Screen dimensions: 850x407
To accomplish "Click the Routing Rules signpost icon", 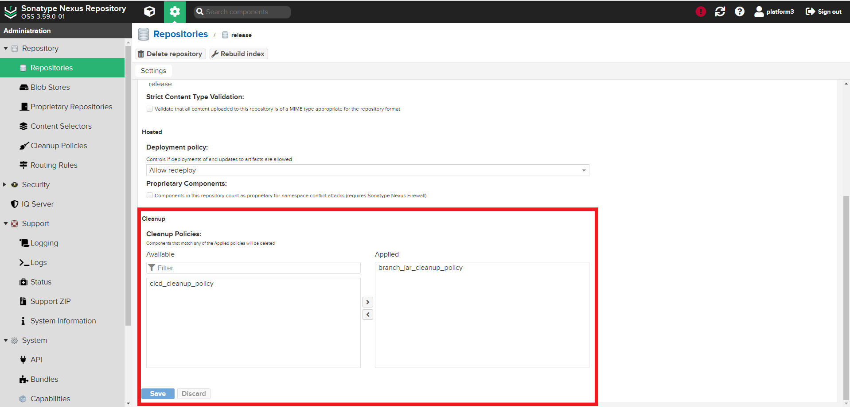I will [23, 165].
